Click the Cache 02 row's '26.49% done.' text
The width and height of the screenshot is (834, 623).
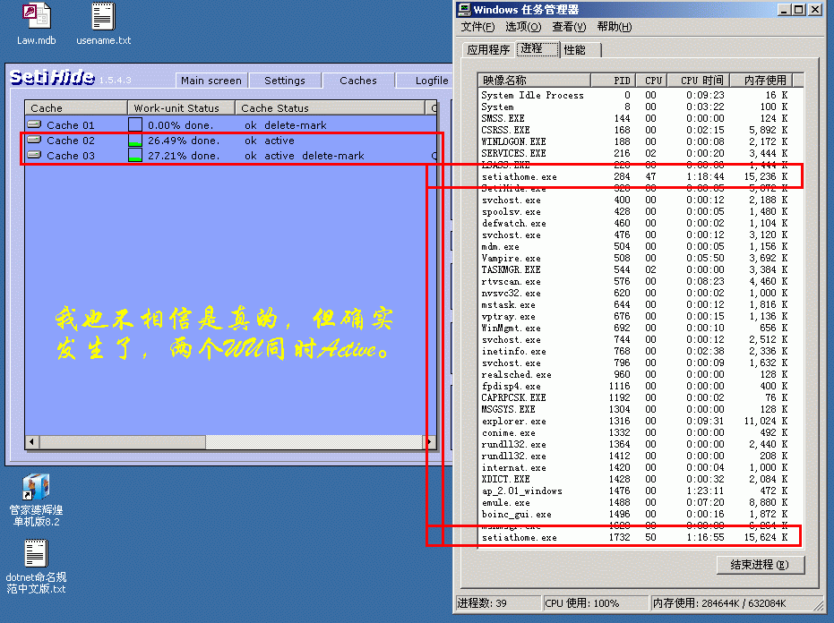tap(184, 141)
